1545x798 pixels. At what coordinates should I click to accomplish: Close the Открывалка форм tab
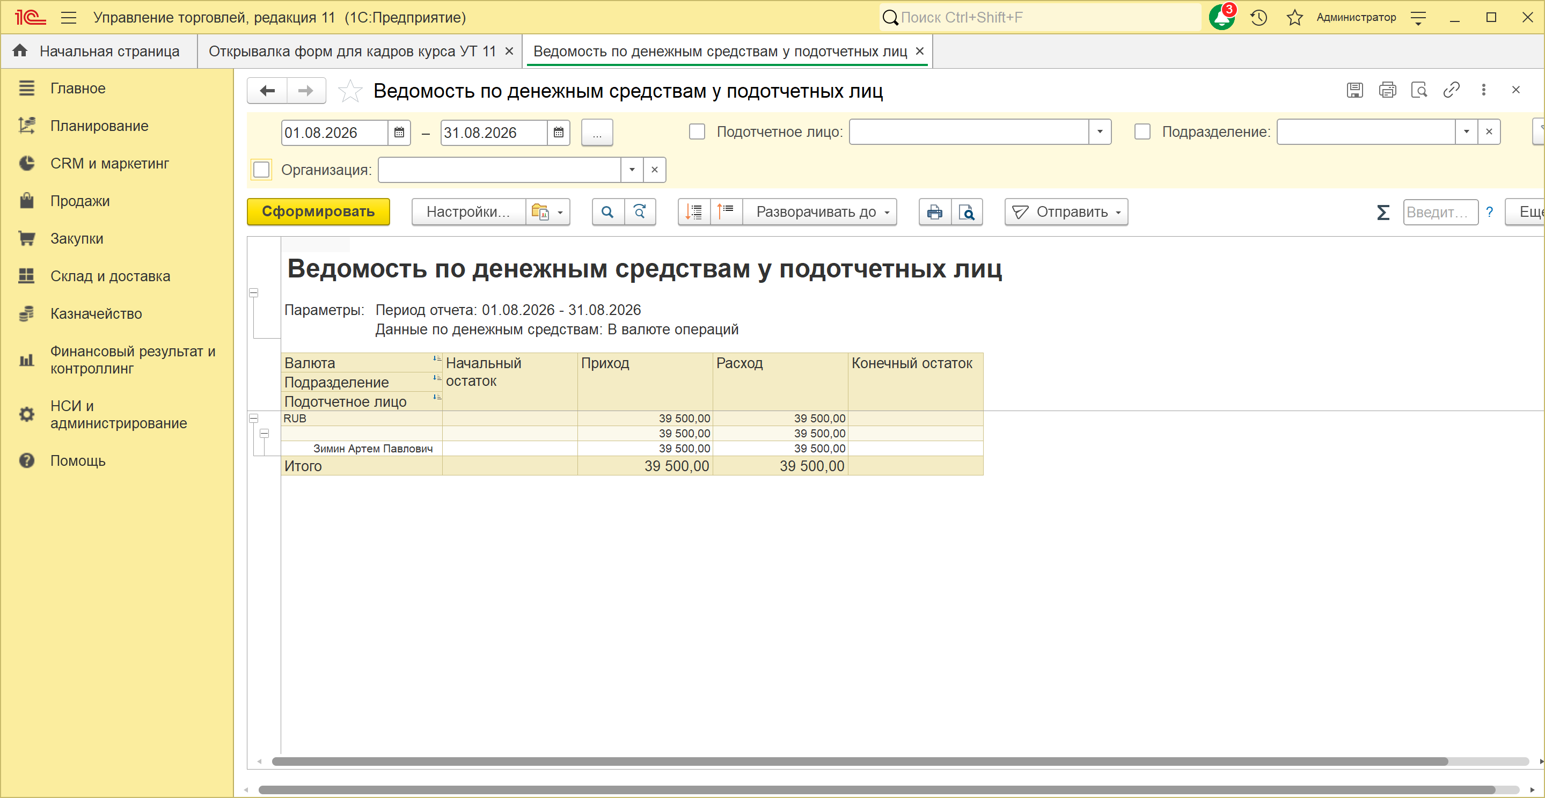pos(509,51)
